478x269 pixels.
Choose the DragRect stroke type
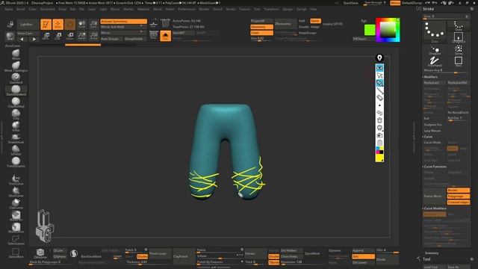(459, 37)
